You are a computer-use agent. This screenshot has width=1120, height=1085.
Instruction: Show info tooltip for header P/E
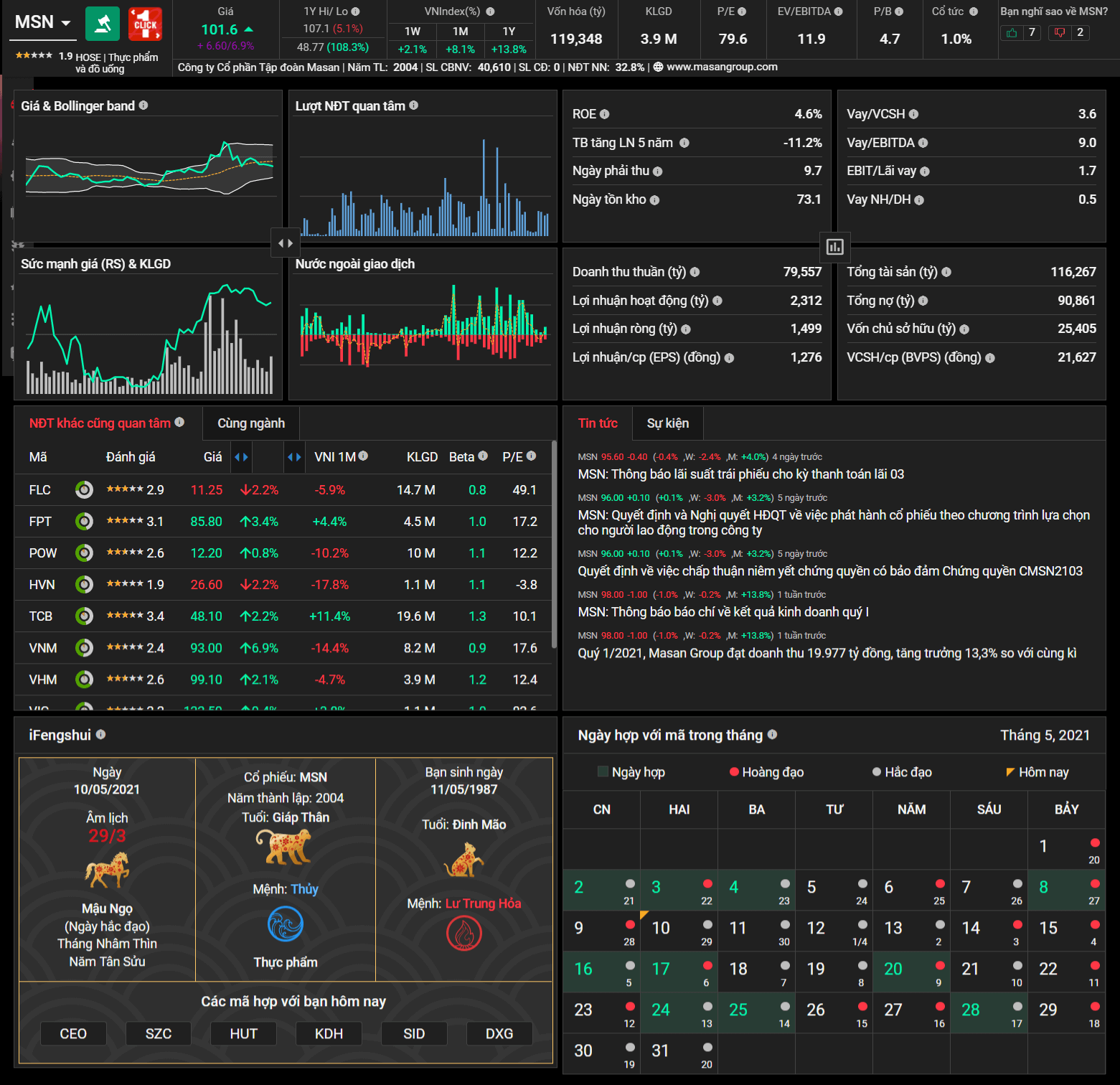click(x=742, y=11)
